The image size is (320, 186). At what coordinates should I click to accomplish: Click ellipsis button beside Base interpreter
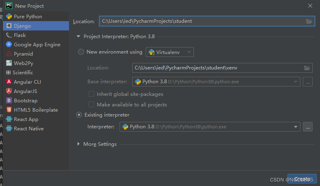pos(308,82)
